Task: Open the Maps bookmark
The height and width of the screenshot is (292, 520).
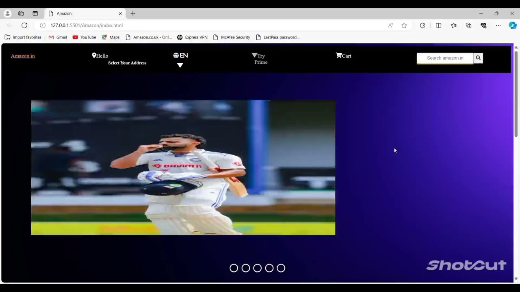Action: tap(110, 37)
